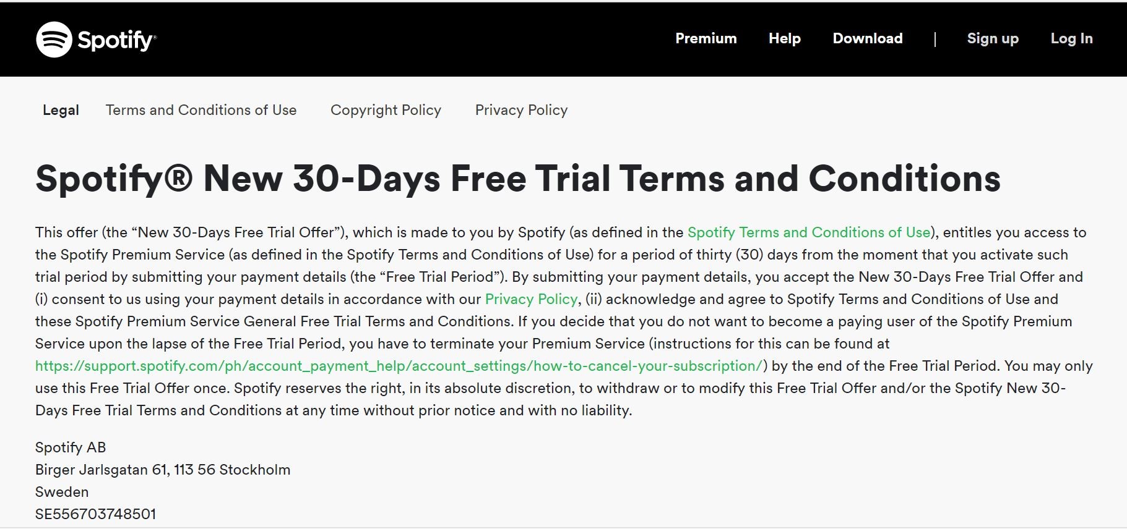Follow the green Privacy Policy link in paragraph
Screen dimensions: 1127x529
coord(531,299)
